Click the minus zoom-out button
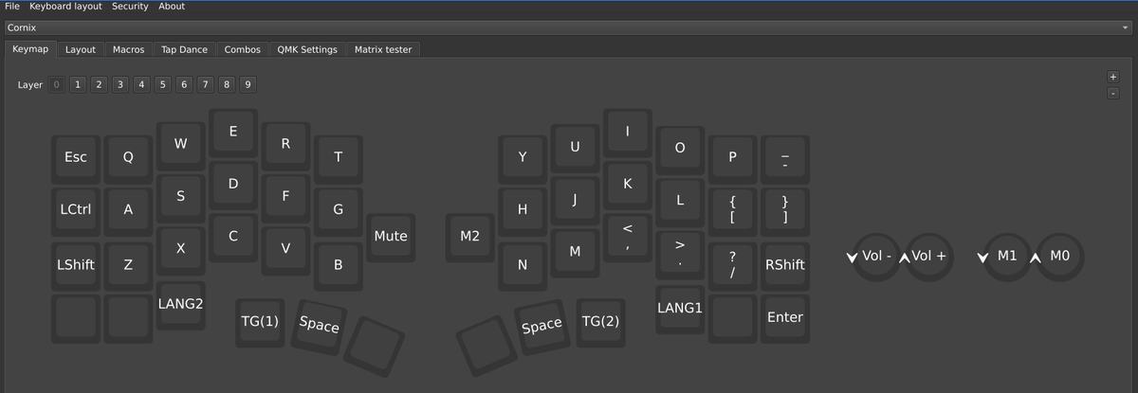Viewport: 1138px width, 393px height. tap(1113, 93)
